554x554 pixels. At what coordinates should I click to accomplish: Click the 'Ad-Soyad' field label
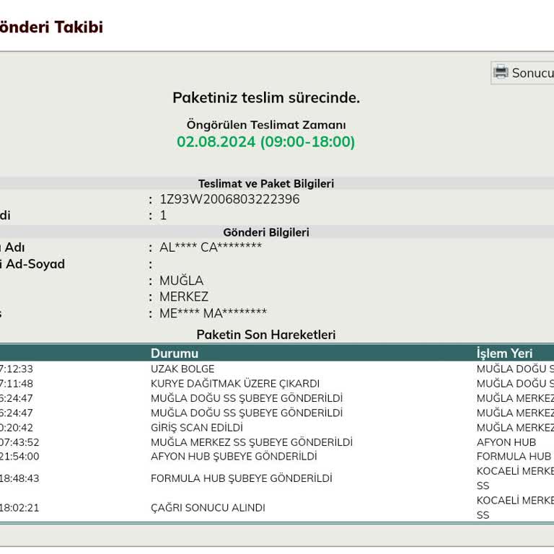(35, 264)
